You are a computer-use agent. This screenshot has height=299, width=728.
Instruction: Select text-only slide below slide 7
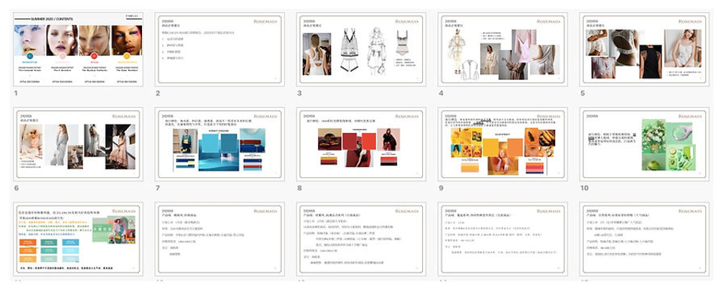click(220, 239)
